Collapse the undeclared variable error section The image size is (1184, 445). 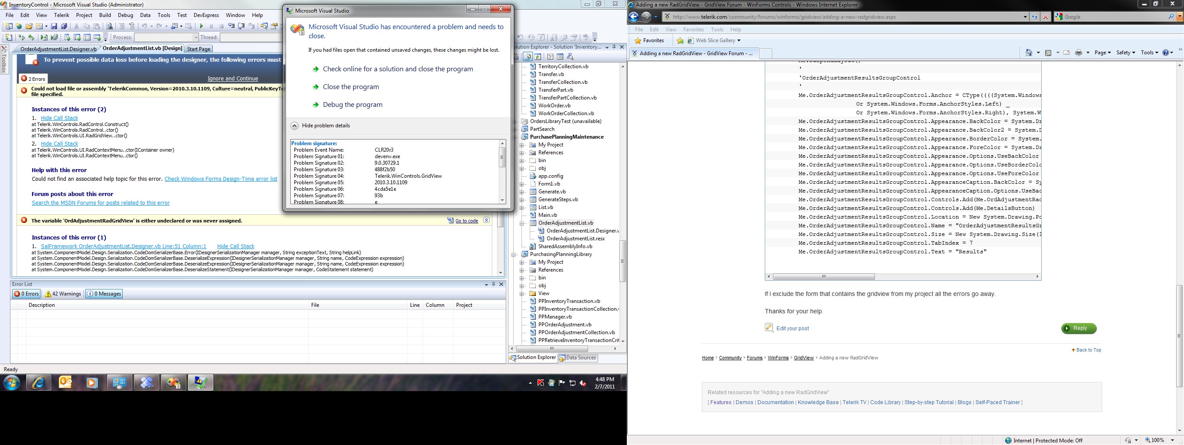tap(486, 221)
